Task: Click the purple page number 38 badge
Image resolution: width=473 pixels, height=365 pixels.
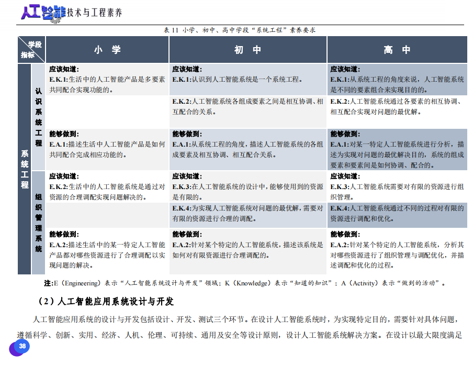Action: tap(22, 346)
